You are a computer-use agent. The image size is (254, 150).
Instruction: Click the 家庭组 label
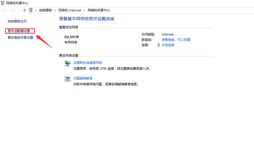(146, 40)
